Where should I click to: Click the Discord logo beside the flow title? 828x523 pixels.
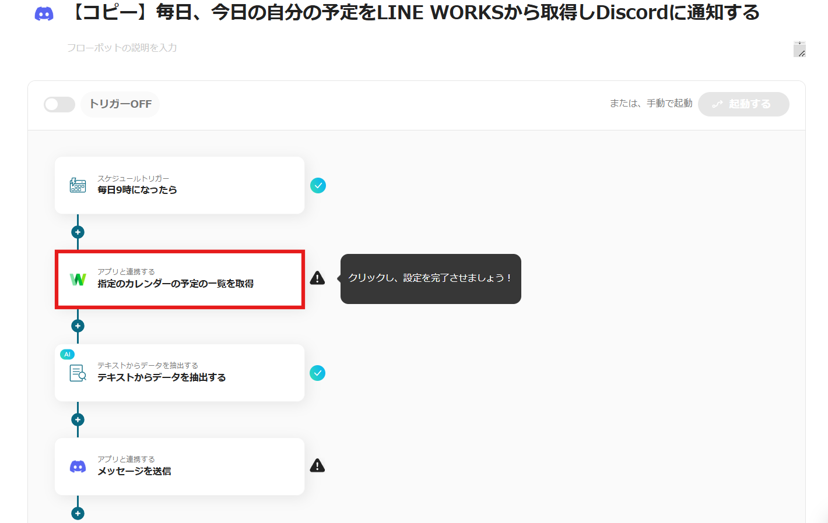click(44, 13)
